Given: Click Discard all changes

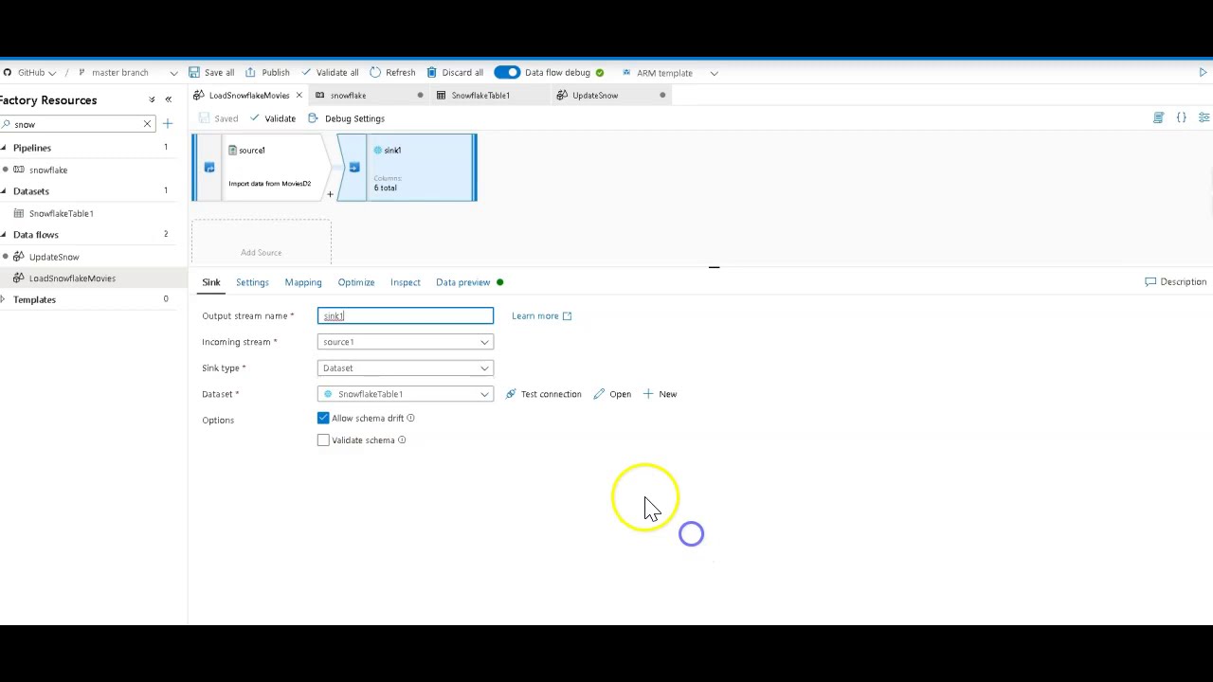Looking at the screenshot, I should (455, 73).
